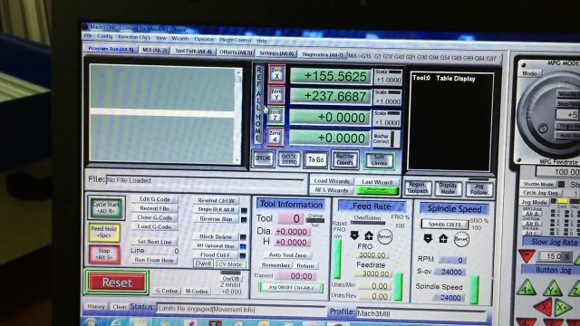Toggle Single BLK Alt-N
This screenshot has width=580, height=326.
(216, 209)
